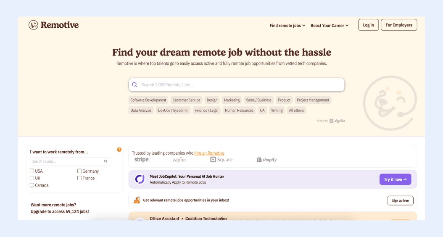
Task: Click the Algolia logo
Action: [x=337, y=121]
